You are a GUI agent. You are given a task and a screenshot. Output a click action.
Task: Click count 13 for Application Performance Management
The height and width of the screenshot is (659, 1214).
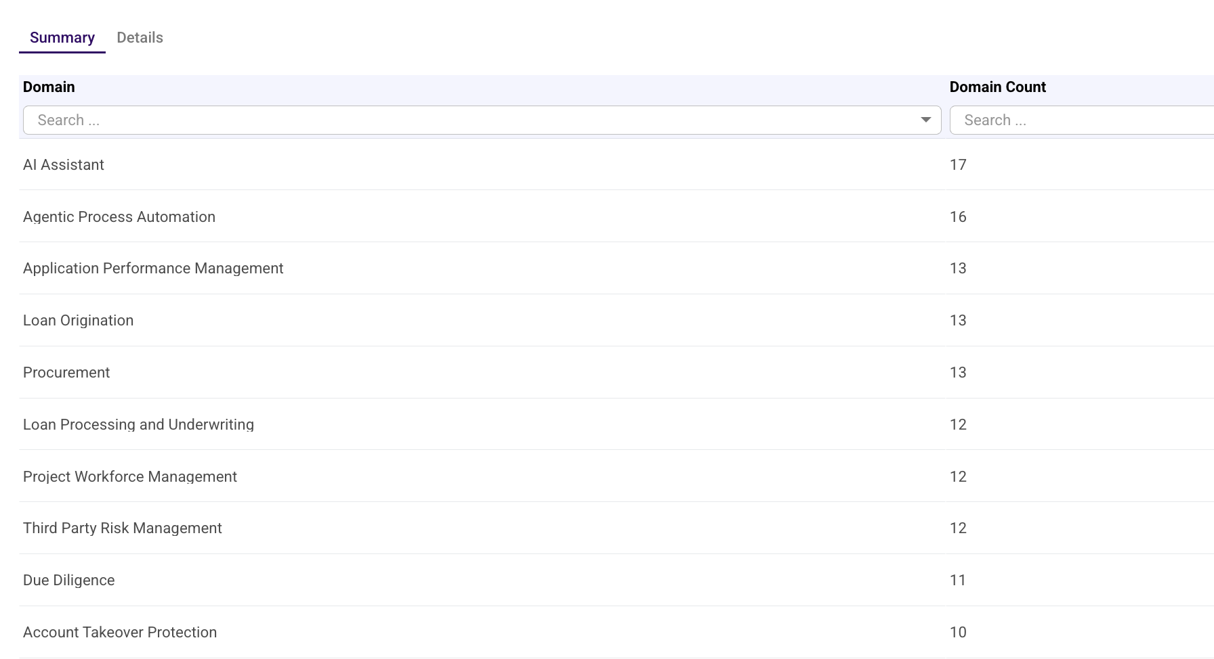[x=958, y=269]
